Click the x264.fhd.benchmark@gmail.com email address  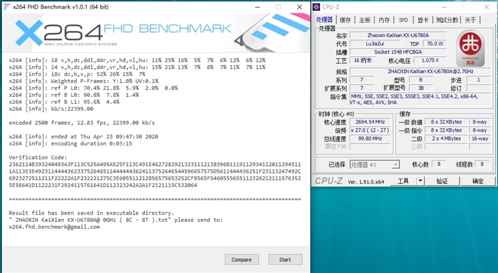point(54,227)
